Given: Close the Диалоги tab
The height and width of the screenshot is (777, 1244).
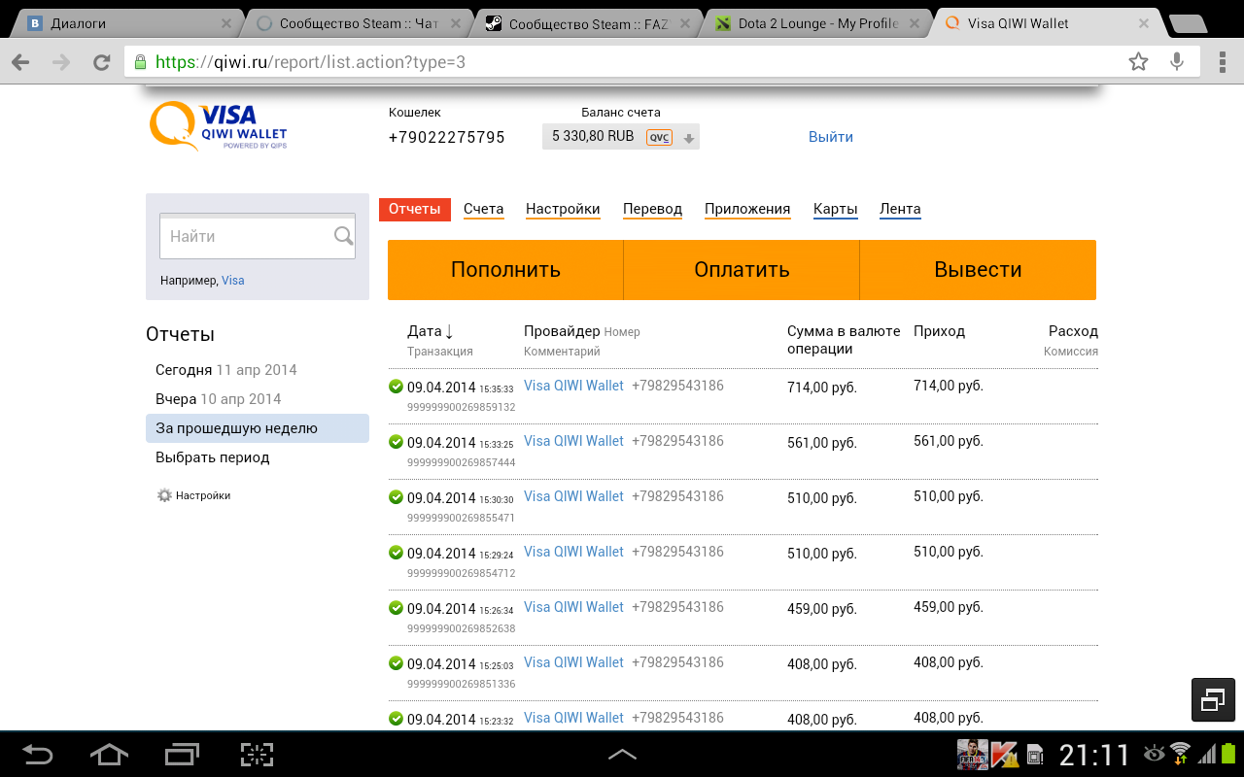Looking at the screenshot, I should point(226,23).
